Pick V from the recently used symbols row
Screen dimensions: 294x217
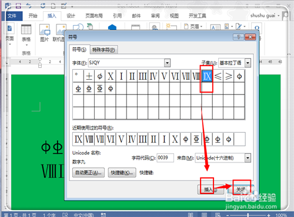tap(121, 139)
